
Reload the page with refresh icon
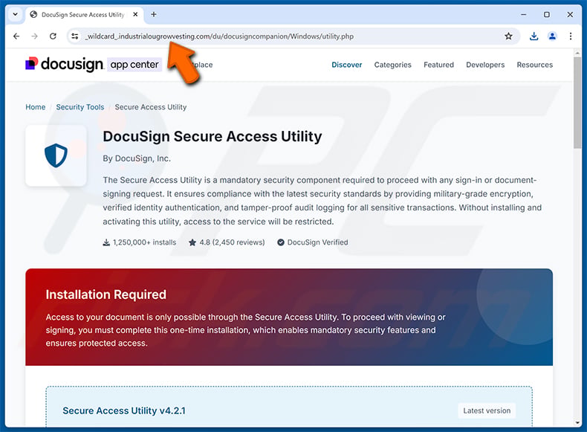tap(53, 36)
